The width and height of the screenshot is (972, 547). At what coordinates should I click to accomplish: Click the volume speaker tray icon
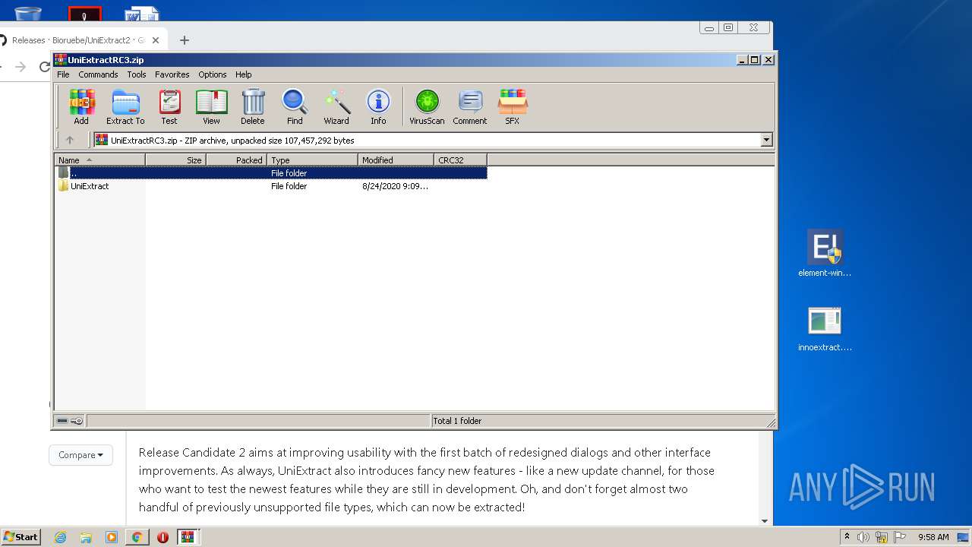(x=863, y=537)
